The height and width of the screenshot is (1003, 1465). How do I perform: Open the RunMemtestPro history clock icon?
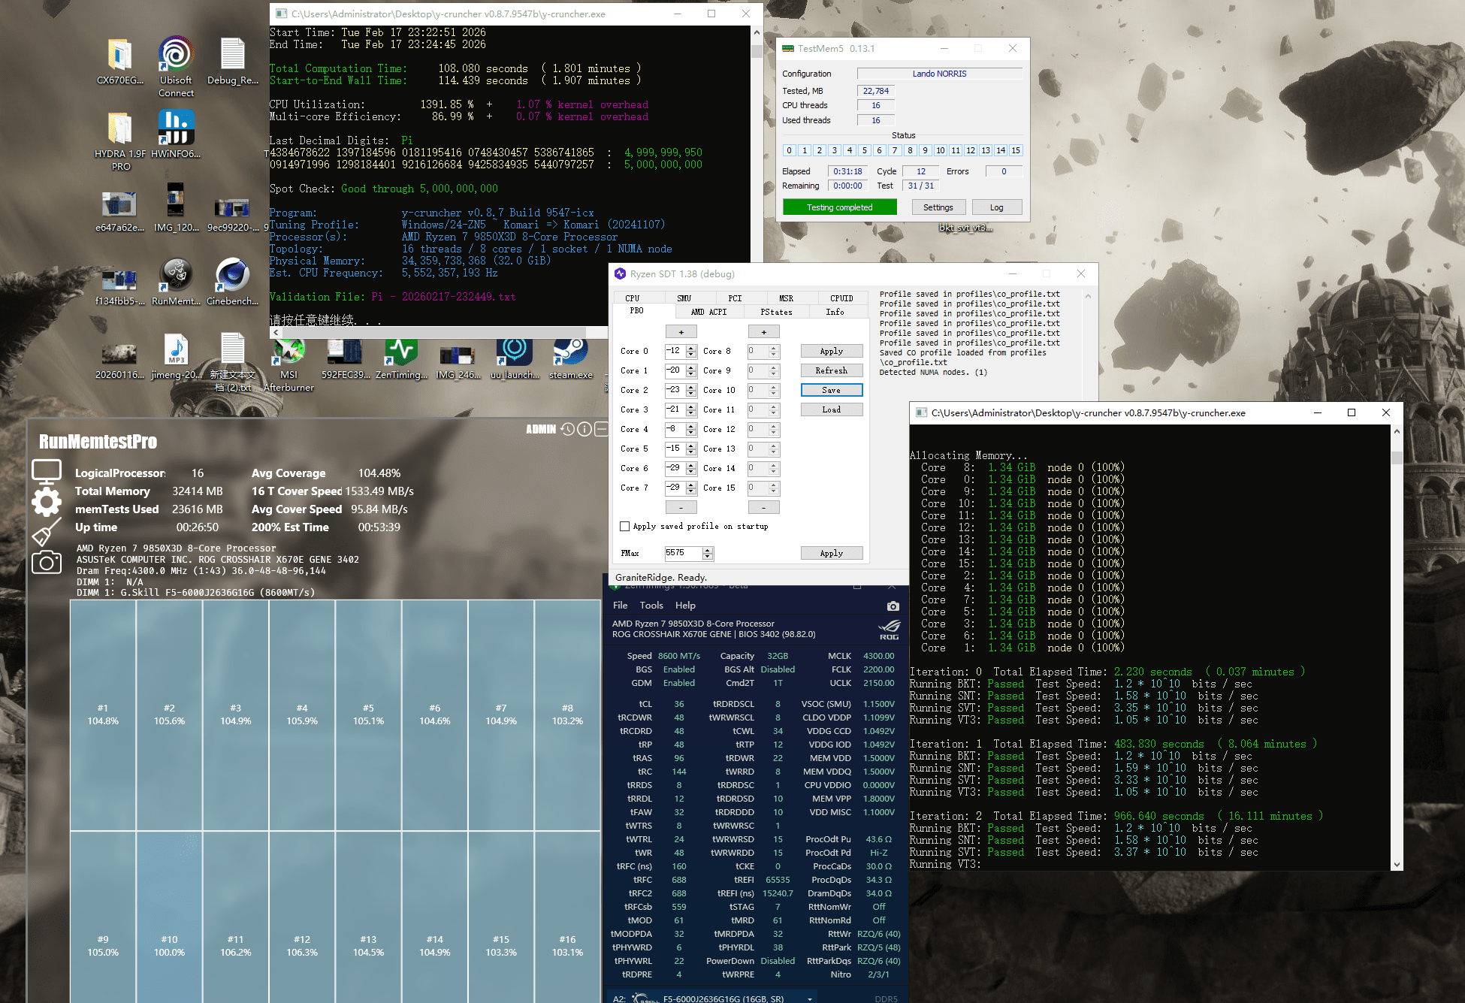pyautogui.click(x=568, y=429)
